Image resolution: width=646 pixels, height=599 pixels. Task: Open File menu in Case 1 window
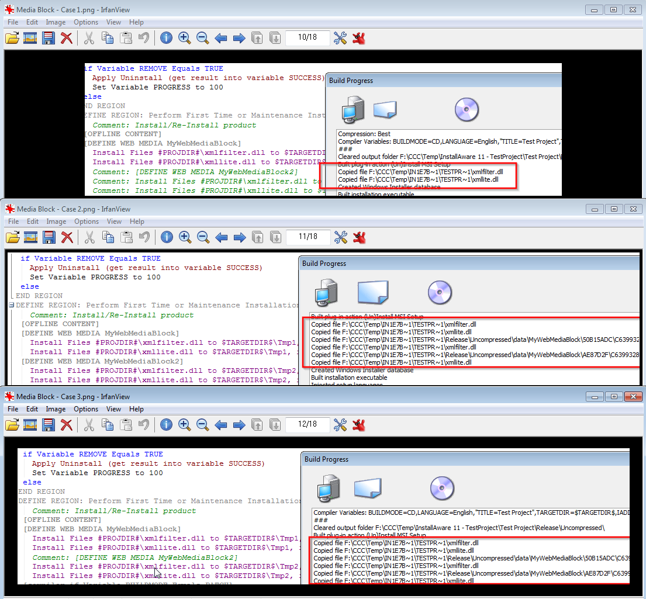tap(13, 22)
